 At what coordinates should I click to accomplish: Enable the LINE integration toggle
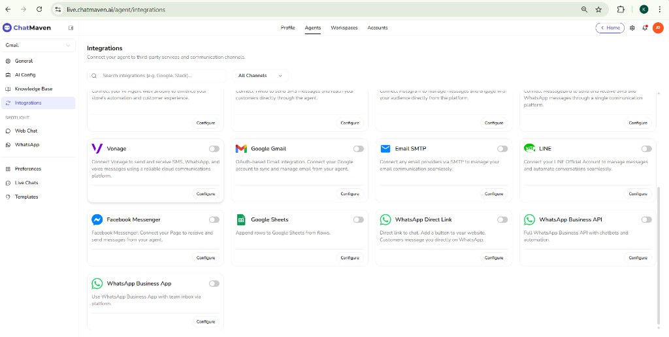[x=646, y=149]
